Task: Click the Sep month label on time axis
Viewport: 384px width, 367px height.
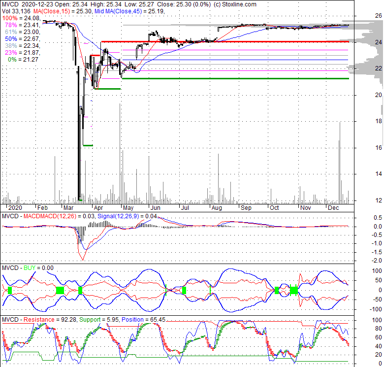Action: (246, 208)
